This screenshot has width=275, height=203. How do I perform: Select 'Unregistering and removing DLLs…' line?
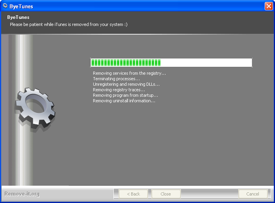tap(126, 84)
